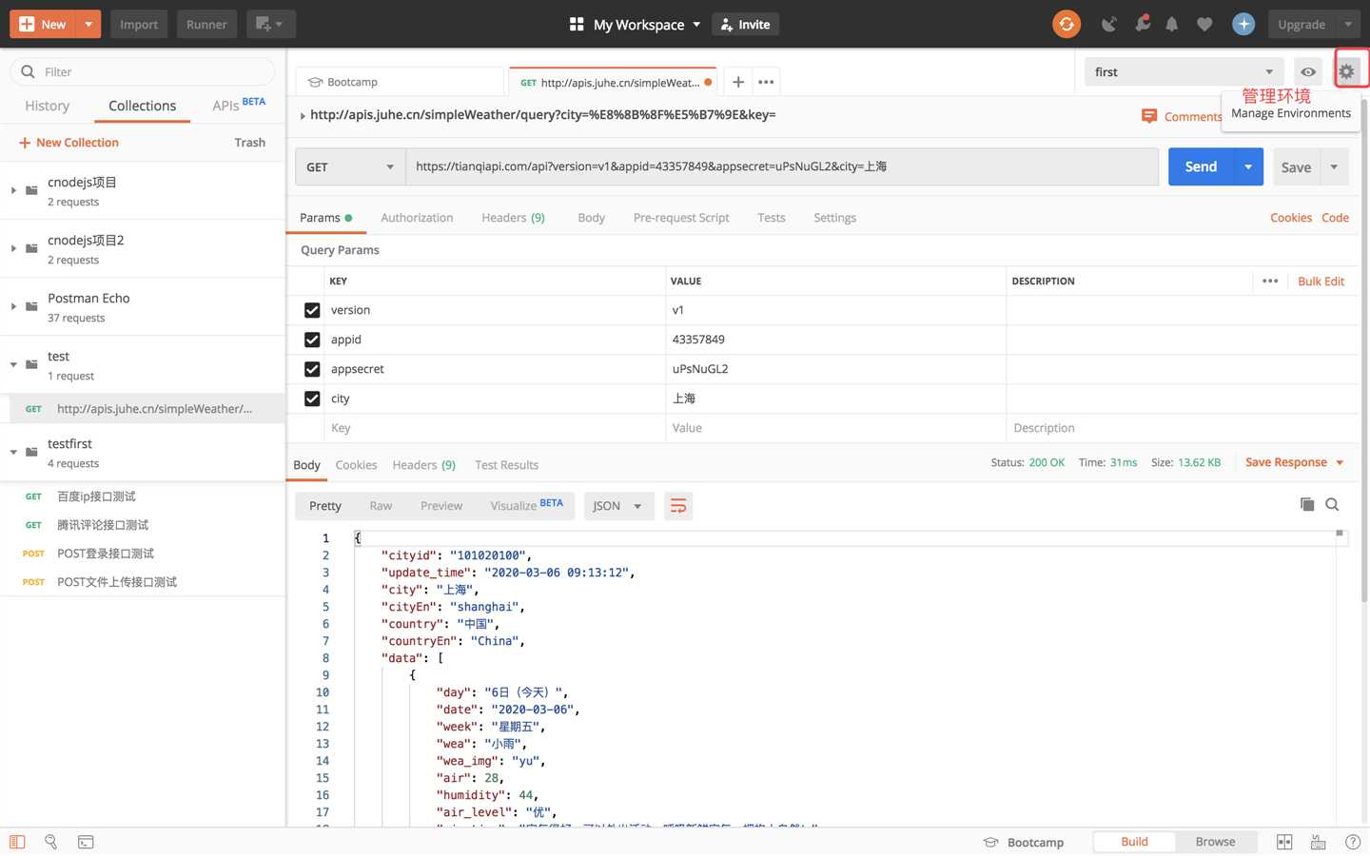The image size is (1370, 856).
Task: Collapse the testfirst collection
Action: [x=13, y=452]
